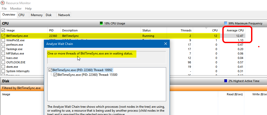
Task: Click waiting status message in dialog
Action: pyautogui.click(x=90, y=53)
